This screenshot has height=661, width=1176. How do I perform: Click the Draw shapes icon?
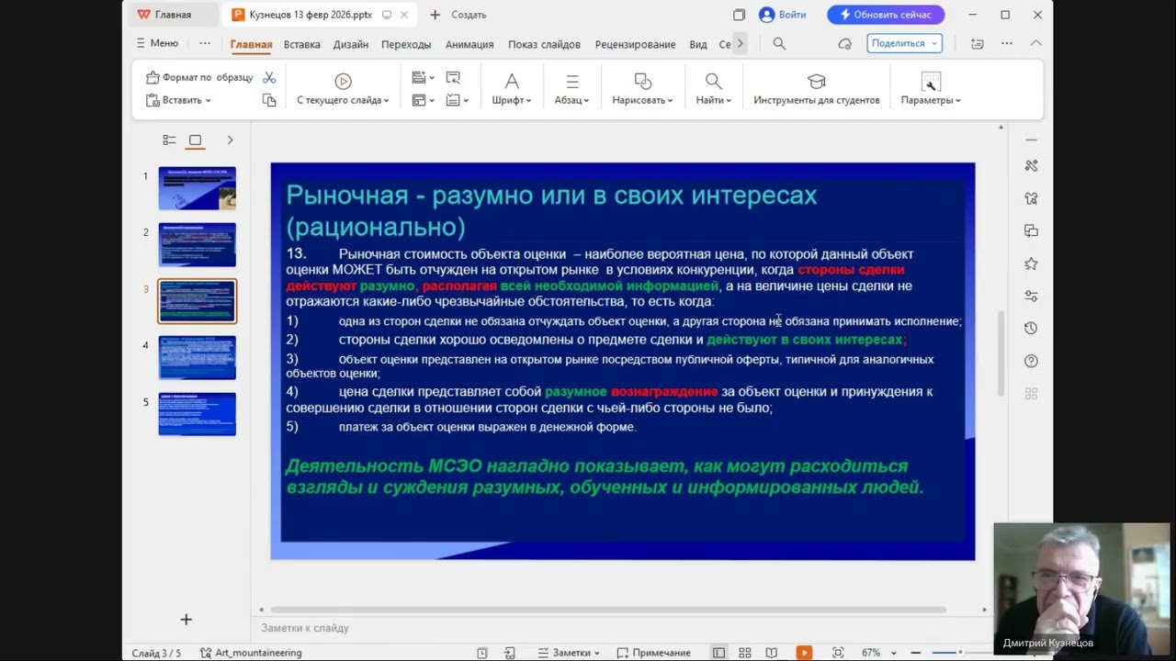[x=643, y=81]
